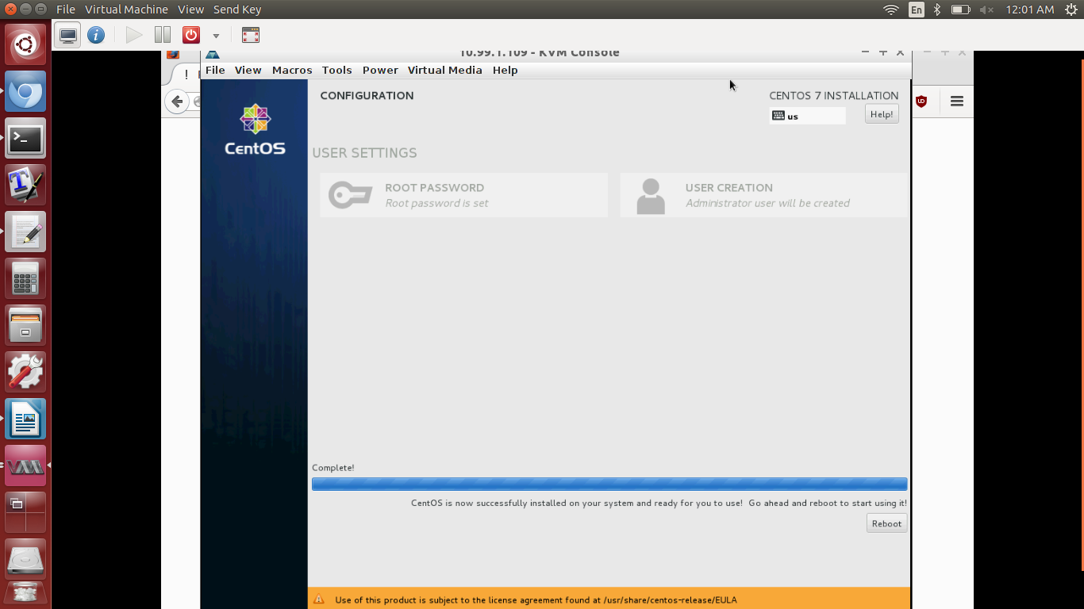The height and width of the screenshot is (609, 1084).
Task: Click the Run virtual machine play icon
Action: [x=134, y=35]
